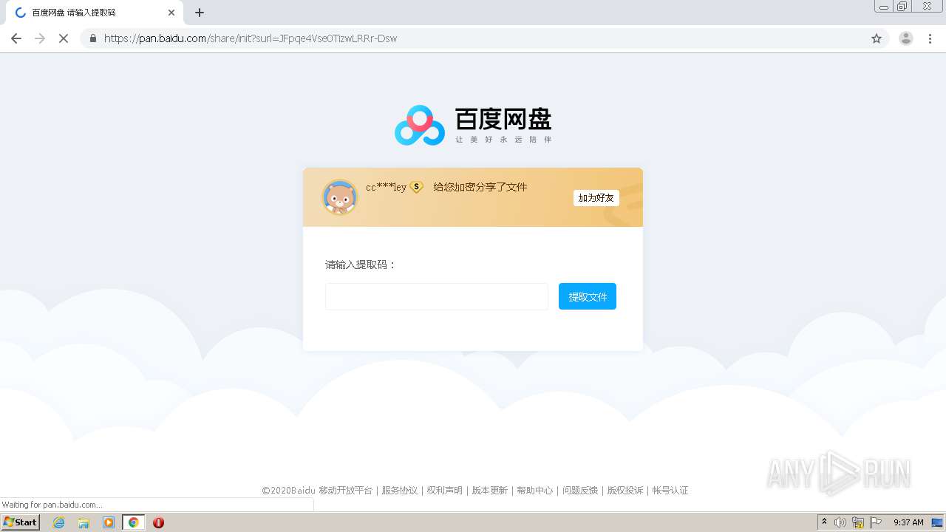Click the 给您加密分享了文件 text
Viewport: 946px width, 532px height.
pos(480,187)
